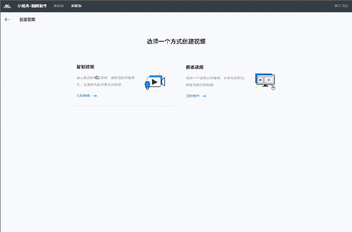
Task: Click the description text under 智能视频
Action: (x=106, y=81)
